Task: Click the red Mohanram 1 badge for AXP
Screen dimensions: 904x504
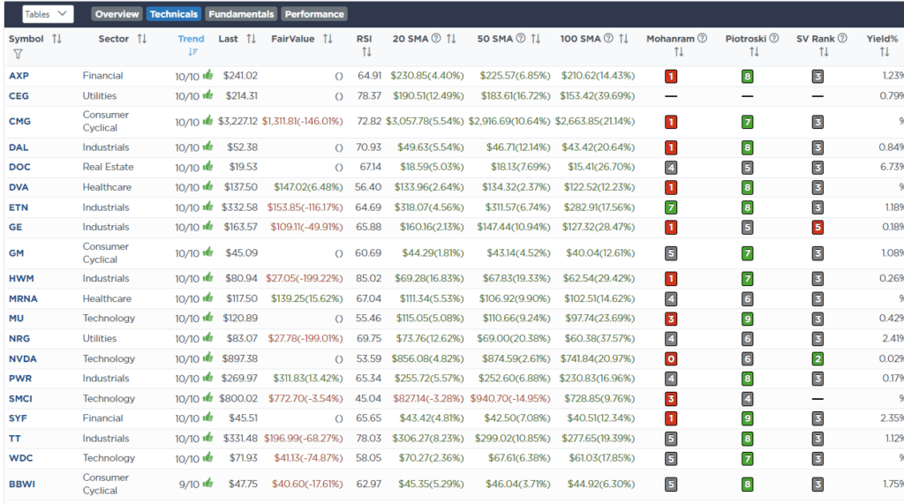Action: pyautogui.click(x=671, y=76)
